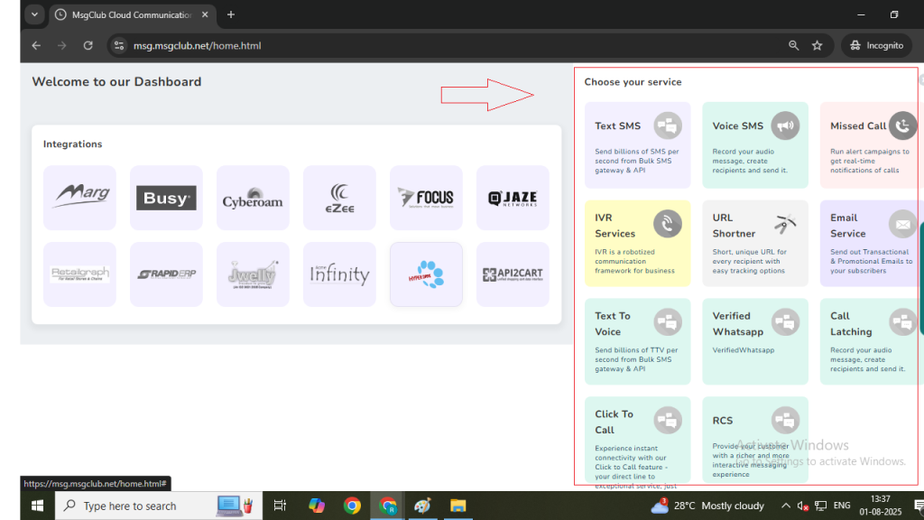The width and height of the screenshot is (924, 520).
Task: Click the Click To Call chat icon
Action: pos(668,421)
